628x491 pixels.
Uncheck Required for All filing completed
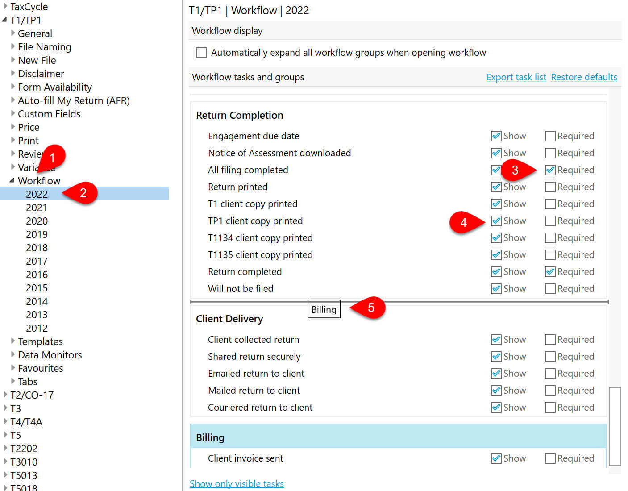[x=550, y=170]
